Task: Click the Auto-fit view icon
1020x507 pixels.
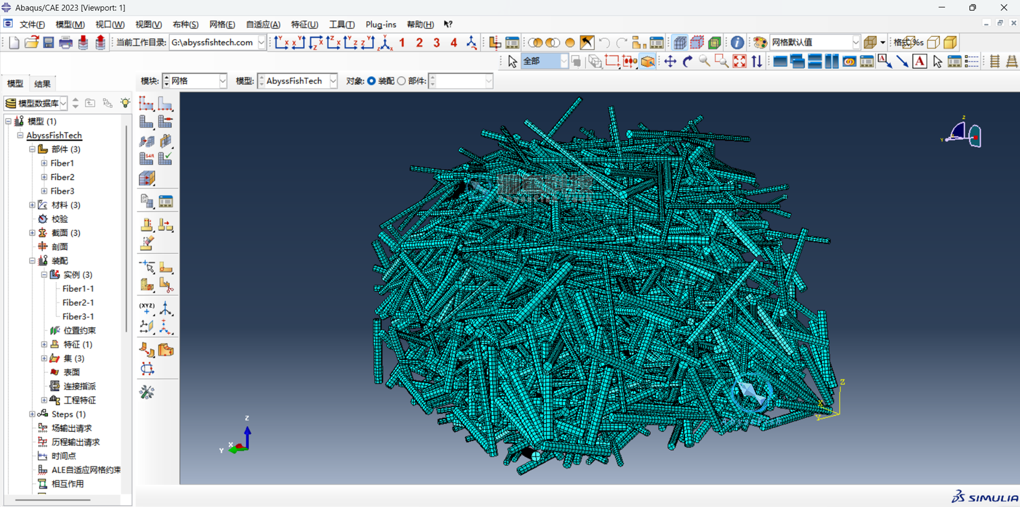Action: tap(739, 62)
